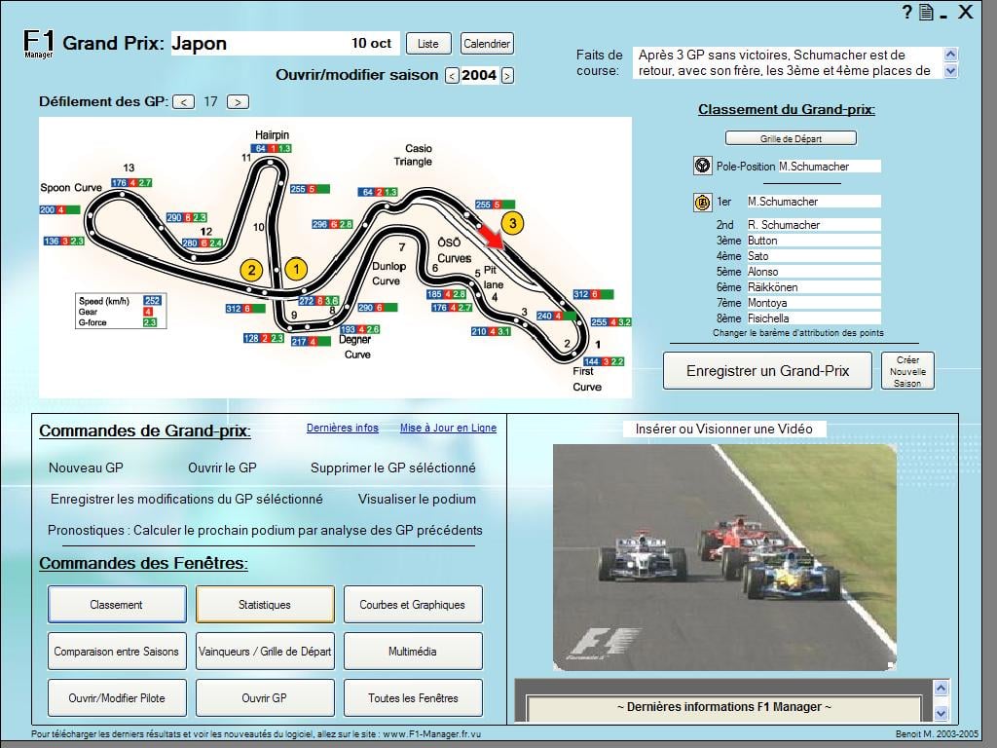
Task: Open the Multimédia window
Action: click(x=413, y=652)
